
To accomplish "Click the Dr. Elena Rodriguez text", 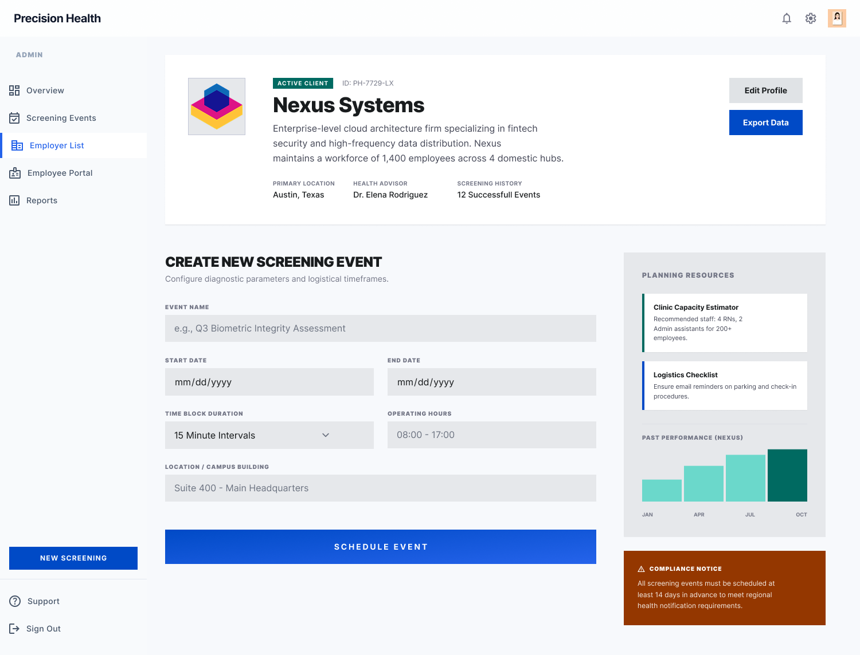I will (390, 195).
